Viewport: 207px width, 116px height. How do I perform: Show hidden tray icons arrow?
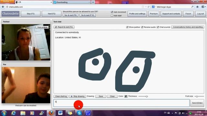[172, 113]
